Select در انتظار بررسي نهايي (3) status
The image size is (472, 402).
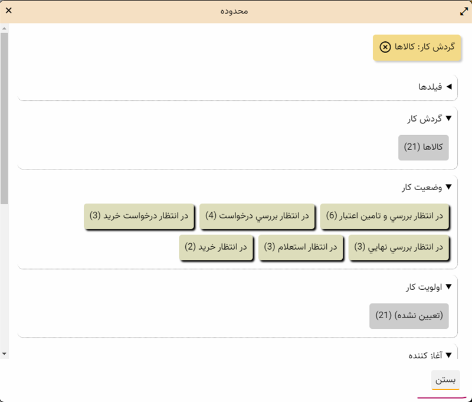click(x=398, y=247)
